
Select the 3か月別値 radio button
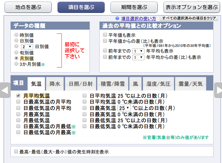pos(16,64)
